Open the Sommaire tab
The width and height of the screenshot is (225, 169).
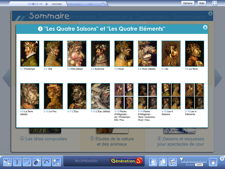pos(57,4)
